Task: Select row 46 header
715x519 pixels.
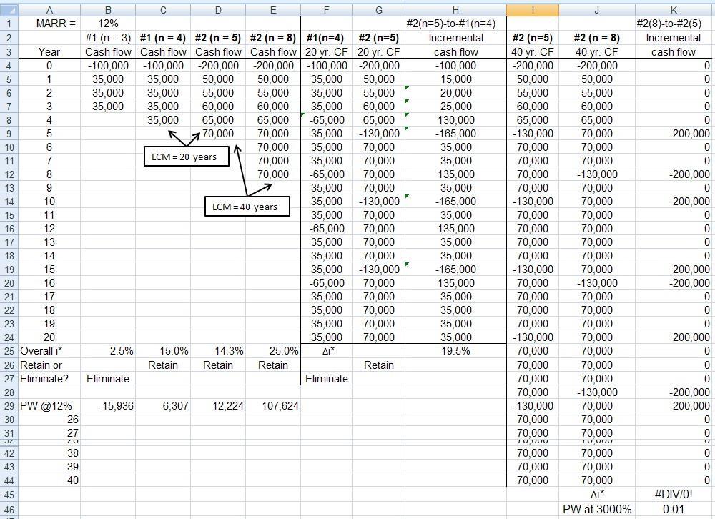Action: (x=9, y=510)
